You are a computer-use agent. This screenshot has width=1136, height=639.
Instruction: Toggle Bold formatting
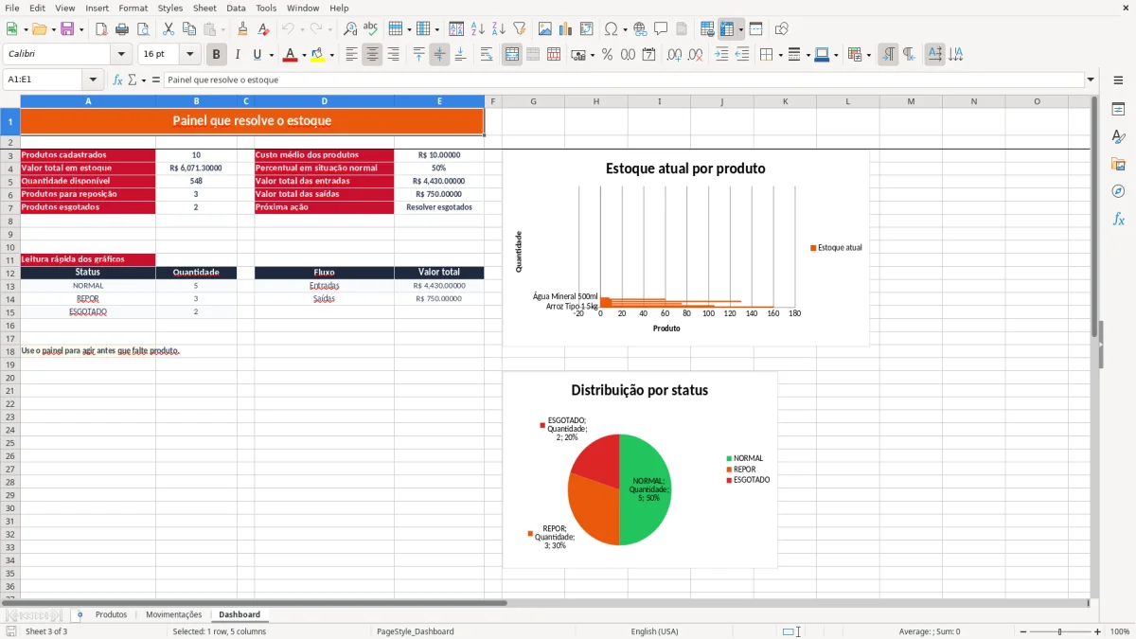pos(217,55)
